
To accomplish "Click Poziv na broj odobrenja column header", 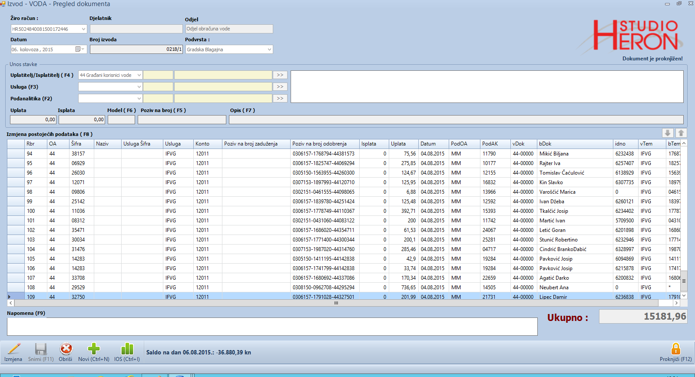I will point(325,144).
